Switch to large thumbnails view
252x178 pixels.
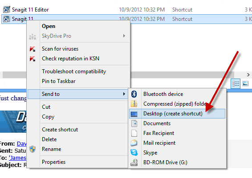(x=245, y=83)
